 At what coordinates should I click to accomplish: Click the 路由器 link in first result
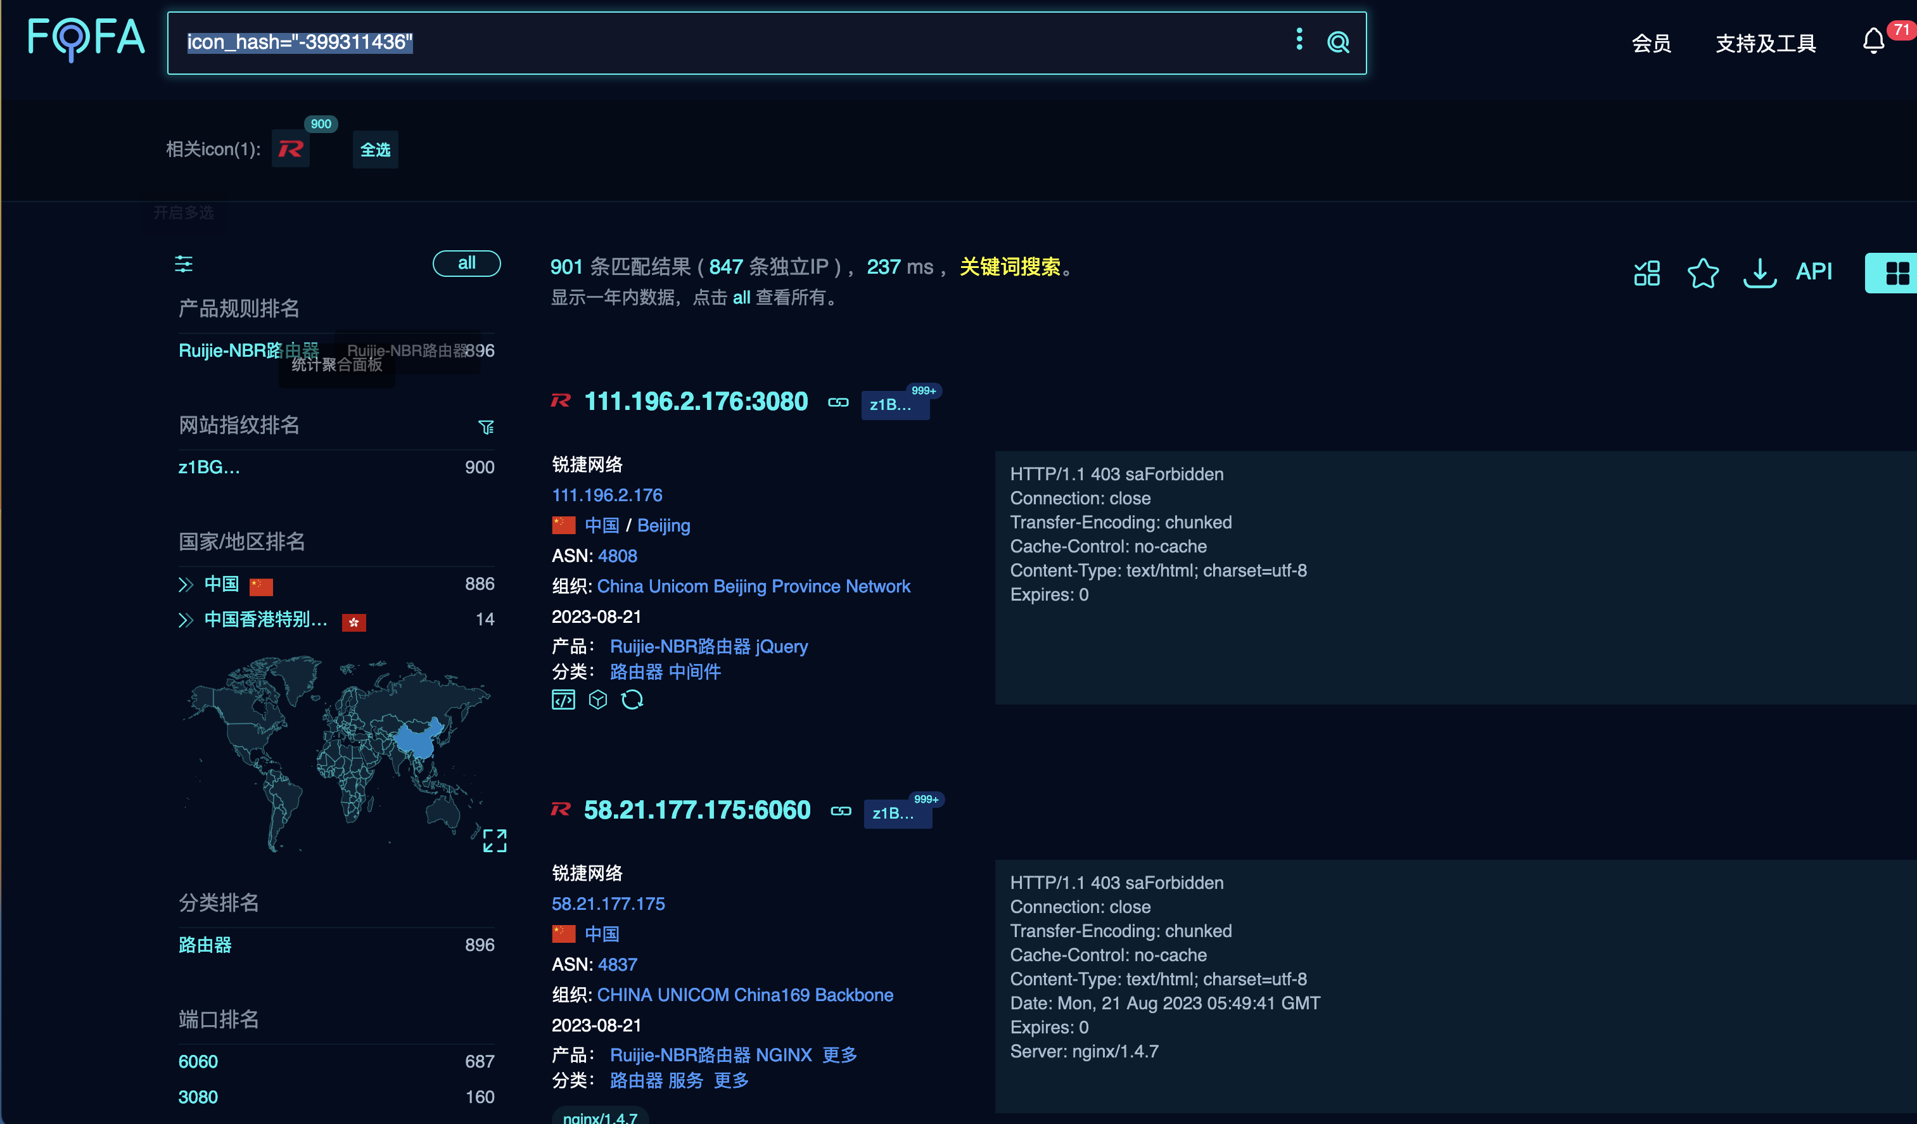pyautogui.click(x=637, y=671)
